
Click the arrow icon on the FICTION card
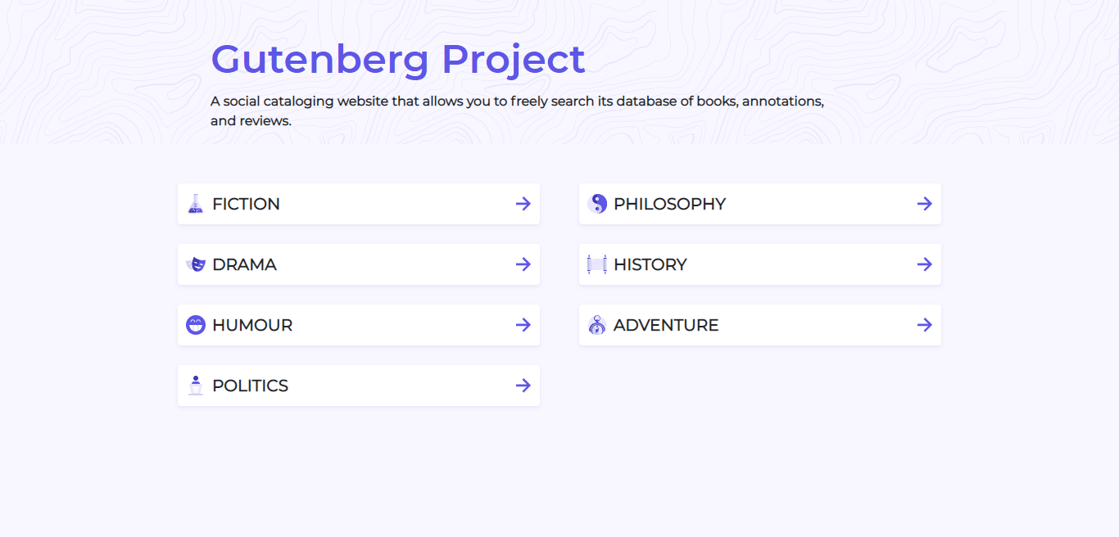point(523,204)
